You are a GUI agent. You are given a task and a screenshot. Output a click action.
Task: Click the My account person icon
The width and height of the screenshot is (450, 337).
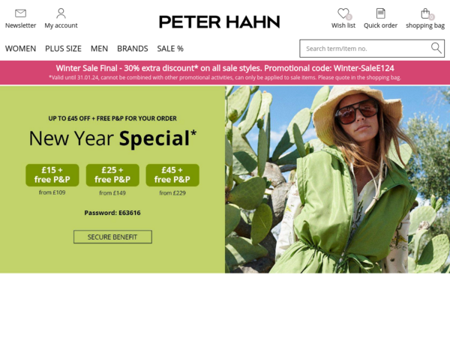click(61, 13)
